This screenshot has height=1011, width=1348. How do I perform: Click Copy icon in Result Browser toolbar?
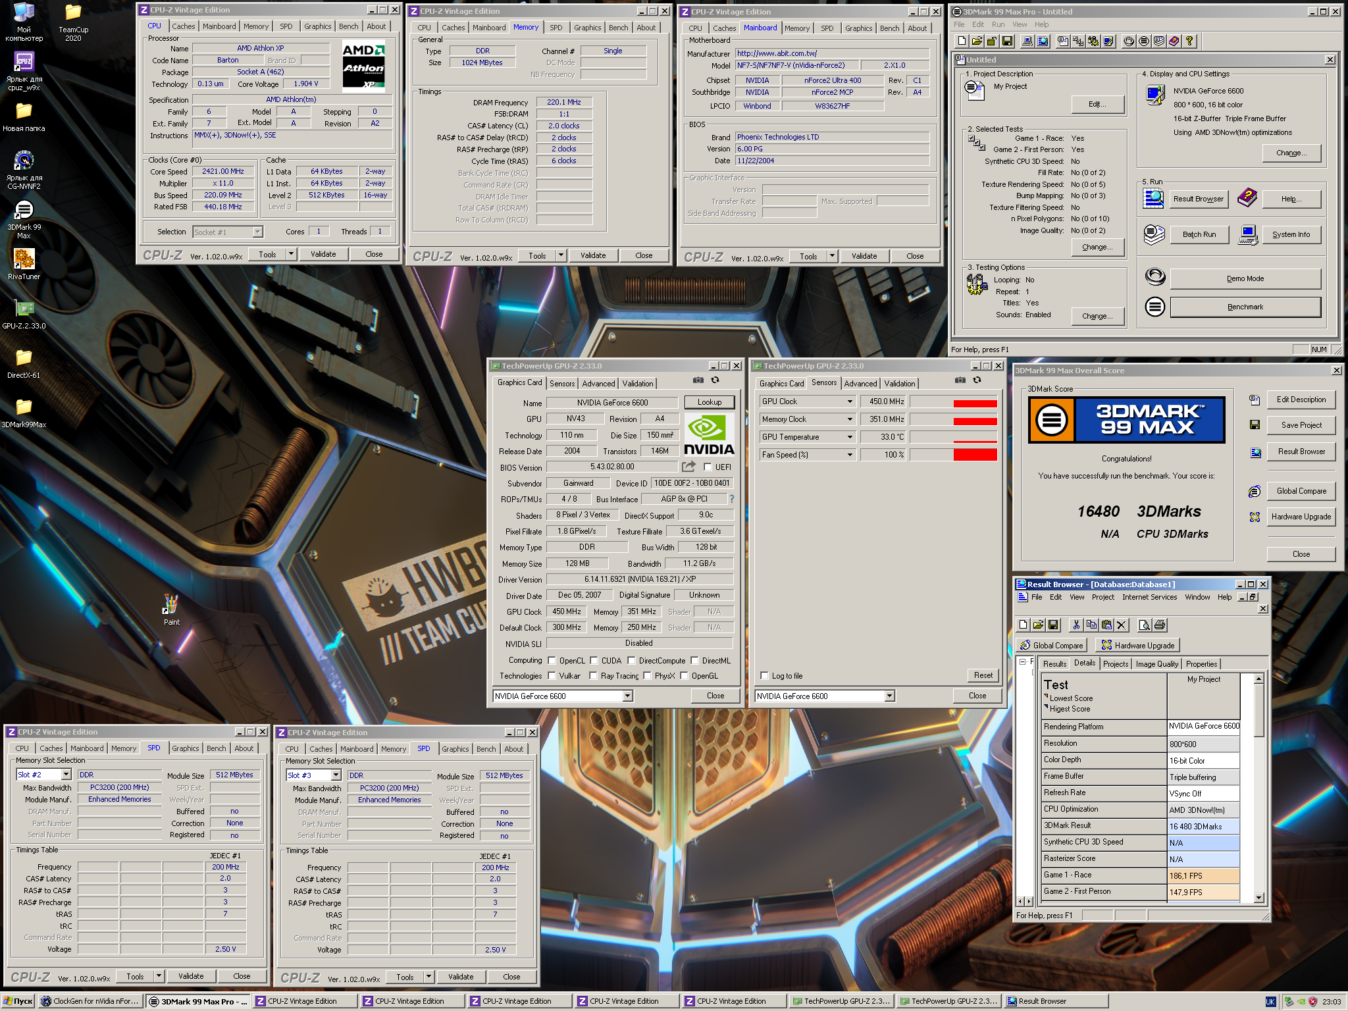click(1091, 625)
